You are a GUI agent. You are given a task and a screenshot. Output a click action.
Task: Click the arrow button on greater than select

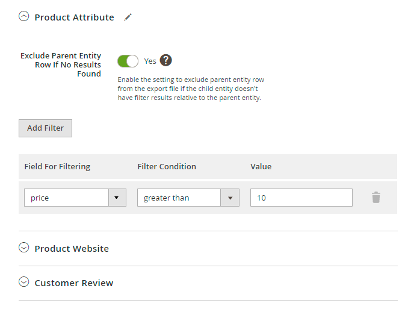coord(230,198)
